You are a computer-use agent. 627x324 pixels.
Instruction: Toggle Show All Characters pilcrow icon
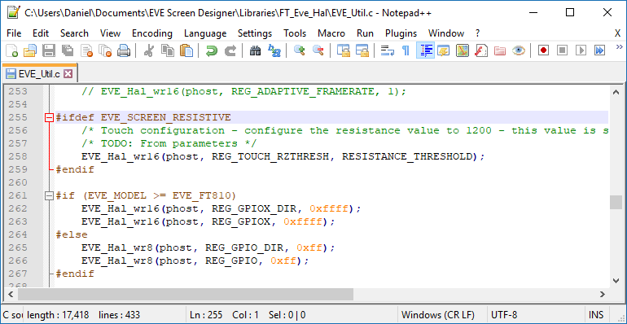(406, 50)
